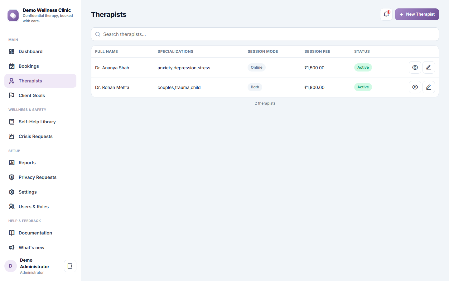
Task: Open the Reports section
Action: coord(40,163)
